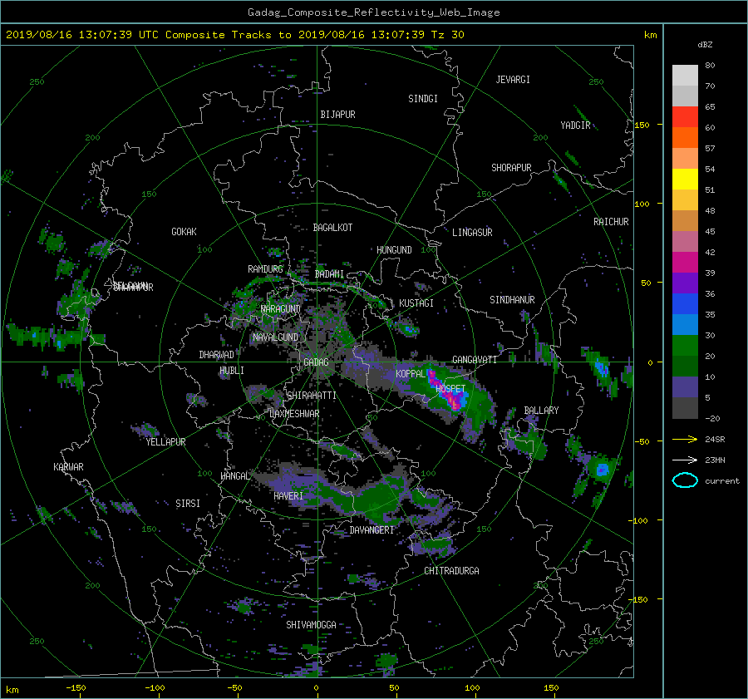The image size is (748, 699).
Task: Click the GOKAK city label
Action: (x=185, y=232)
